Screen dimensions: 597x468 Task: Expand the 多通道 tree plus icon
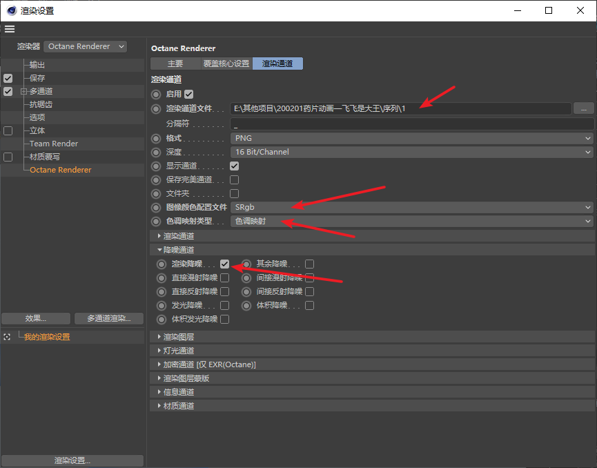(23, 91)
